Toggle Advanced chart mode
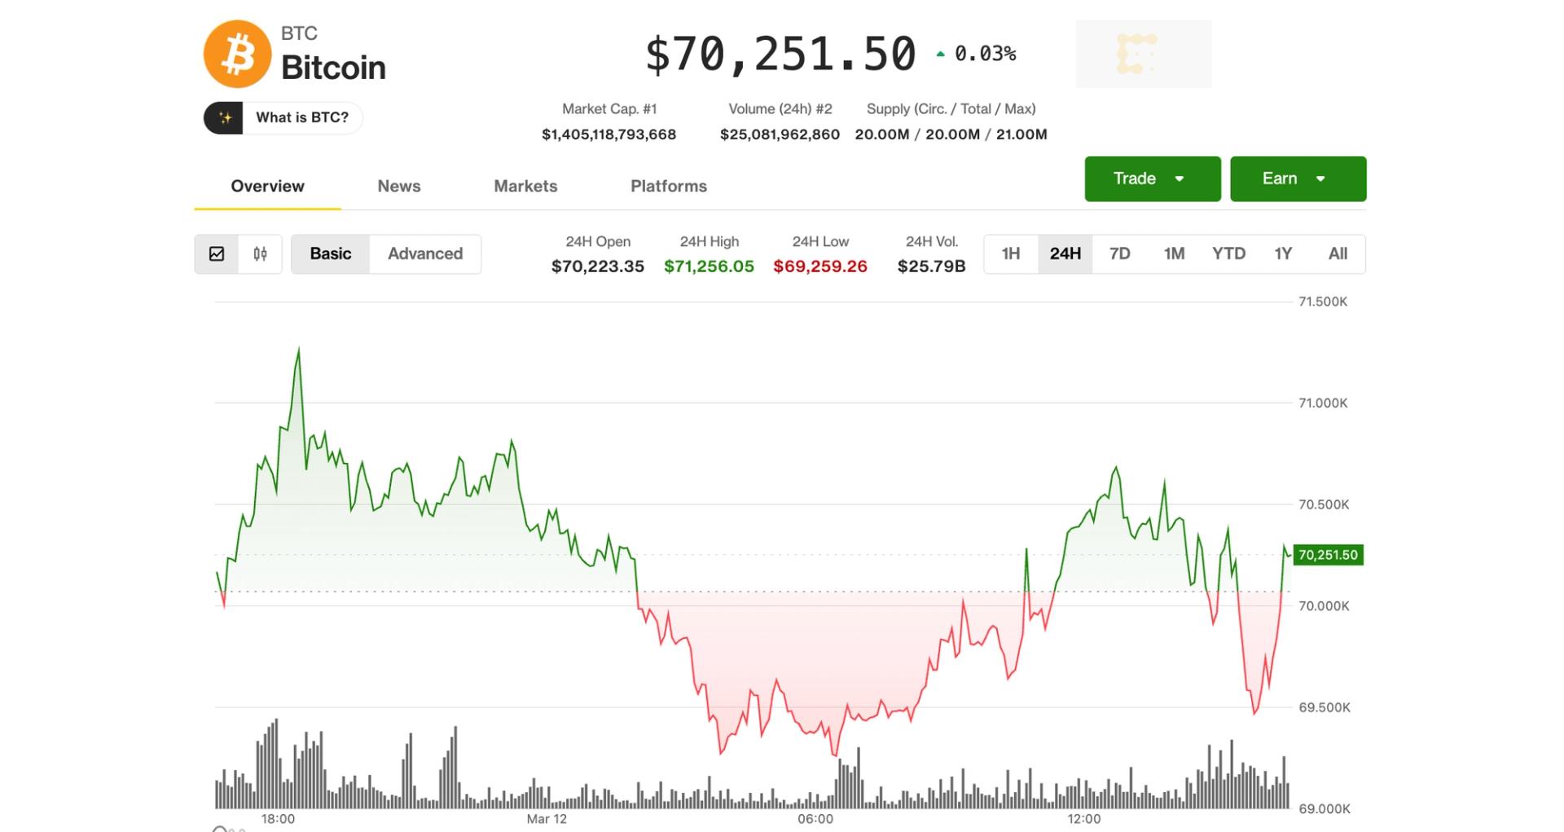This screenshot has width=1564, height=832. point(424,253)
